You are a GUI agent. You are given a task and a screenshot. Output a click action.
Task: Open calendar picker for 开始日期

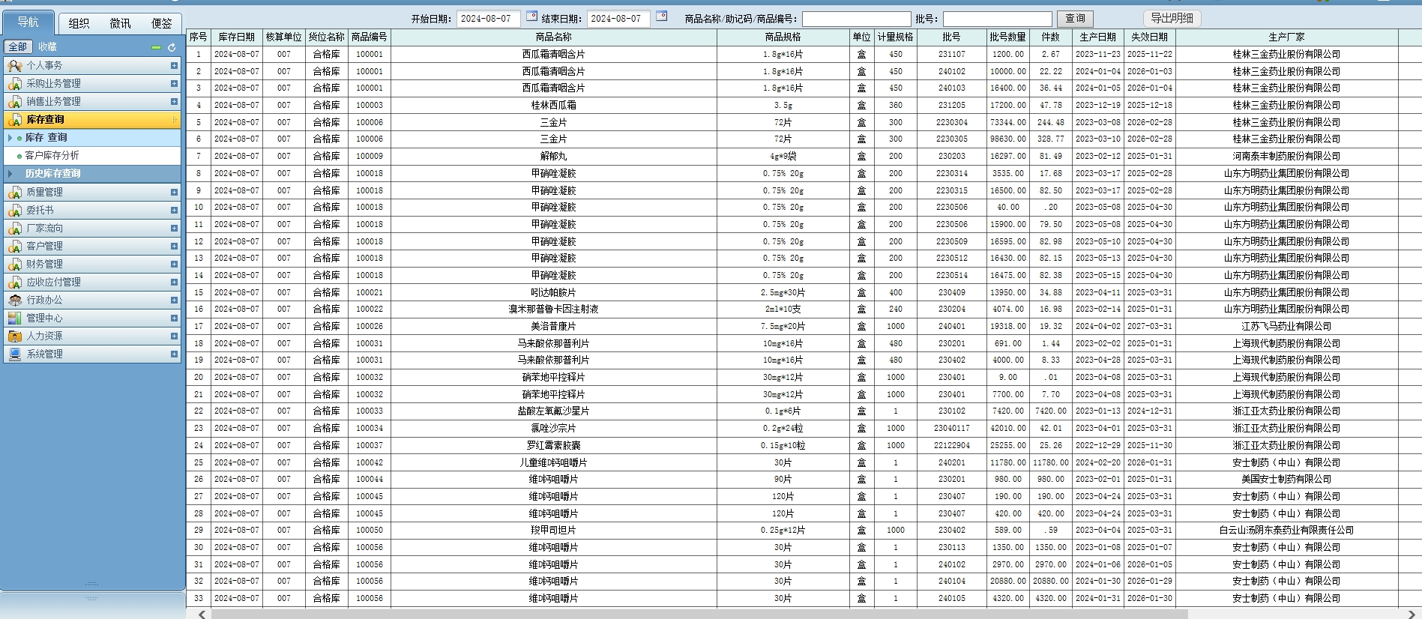pos(531,16)
